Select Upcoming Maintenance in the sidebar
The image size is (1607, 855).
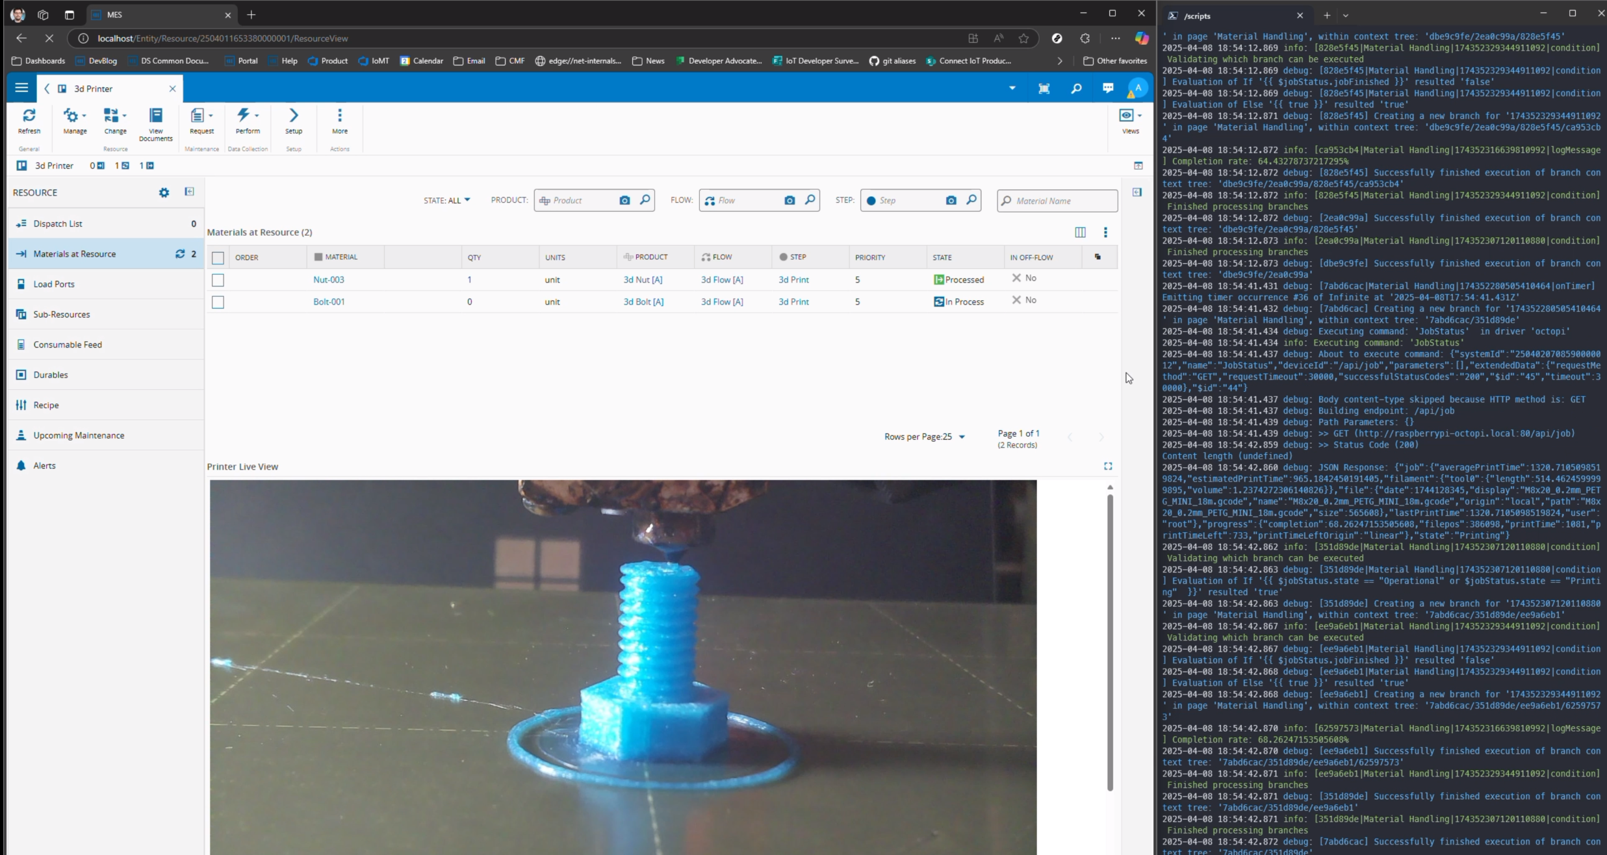(x=79, y=435)
